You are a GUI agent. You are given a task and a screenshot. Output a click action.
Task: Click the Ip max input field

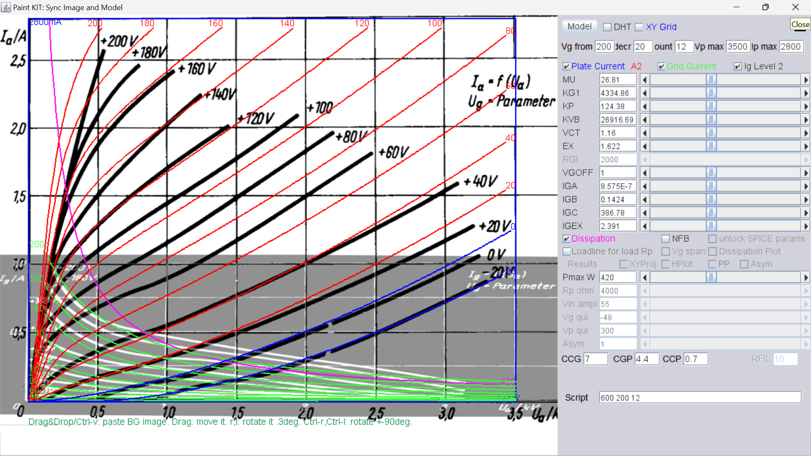[x=791, y=47]
